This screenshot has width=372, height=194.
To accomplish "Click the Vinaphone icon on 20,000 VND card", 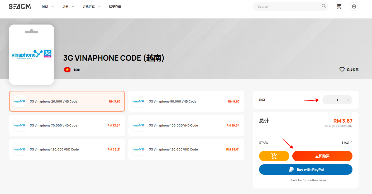I will [20, 101].
